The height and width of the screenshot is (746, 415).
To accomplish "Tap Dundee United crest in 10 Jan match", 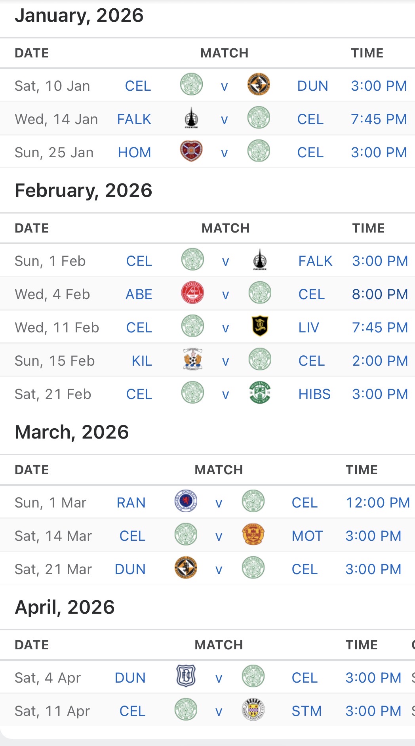I will pos(259,84).
